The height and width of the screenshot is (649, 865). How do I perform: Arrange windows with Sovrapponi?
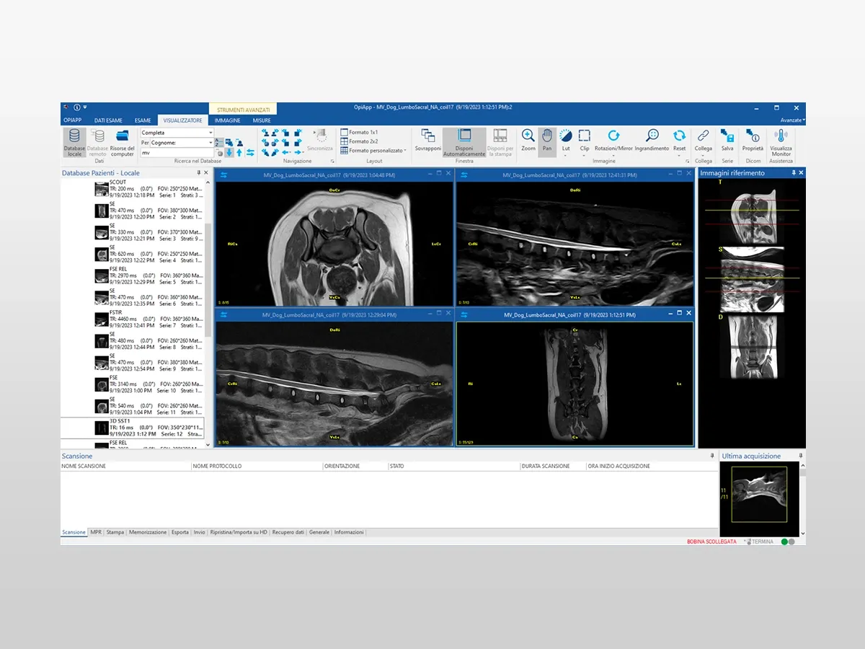click(428, 140)
